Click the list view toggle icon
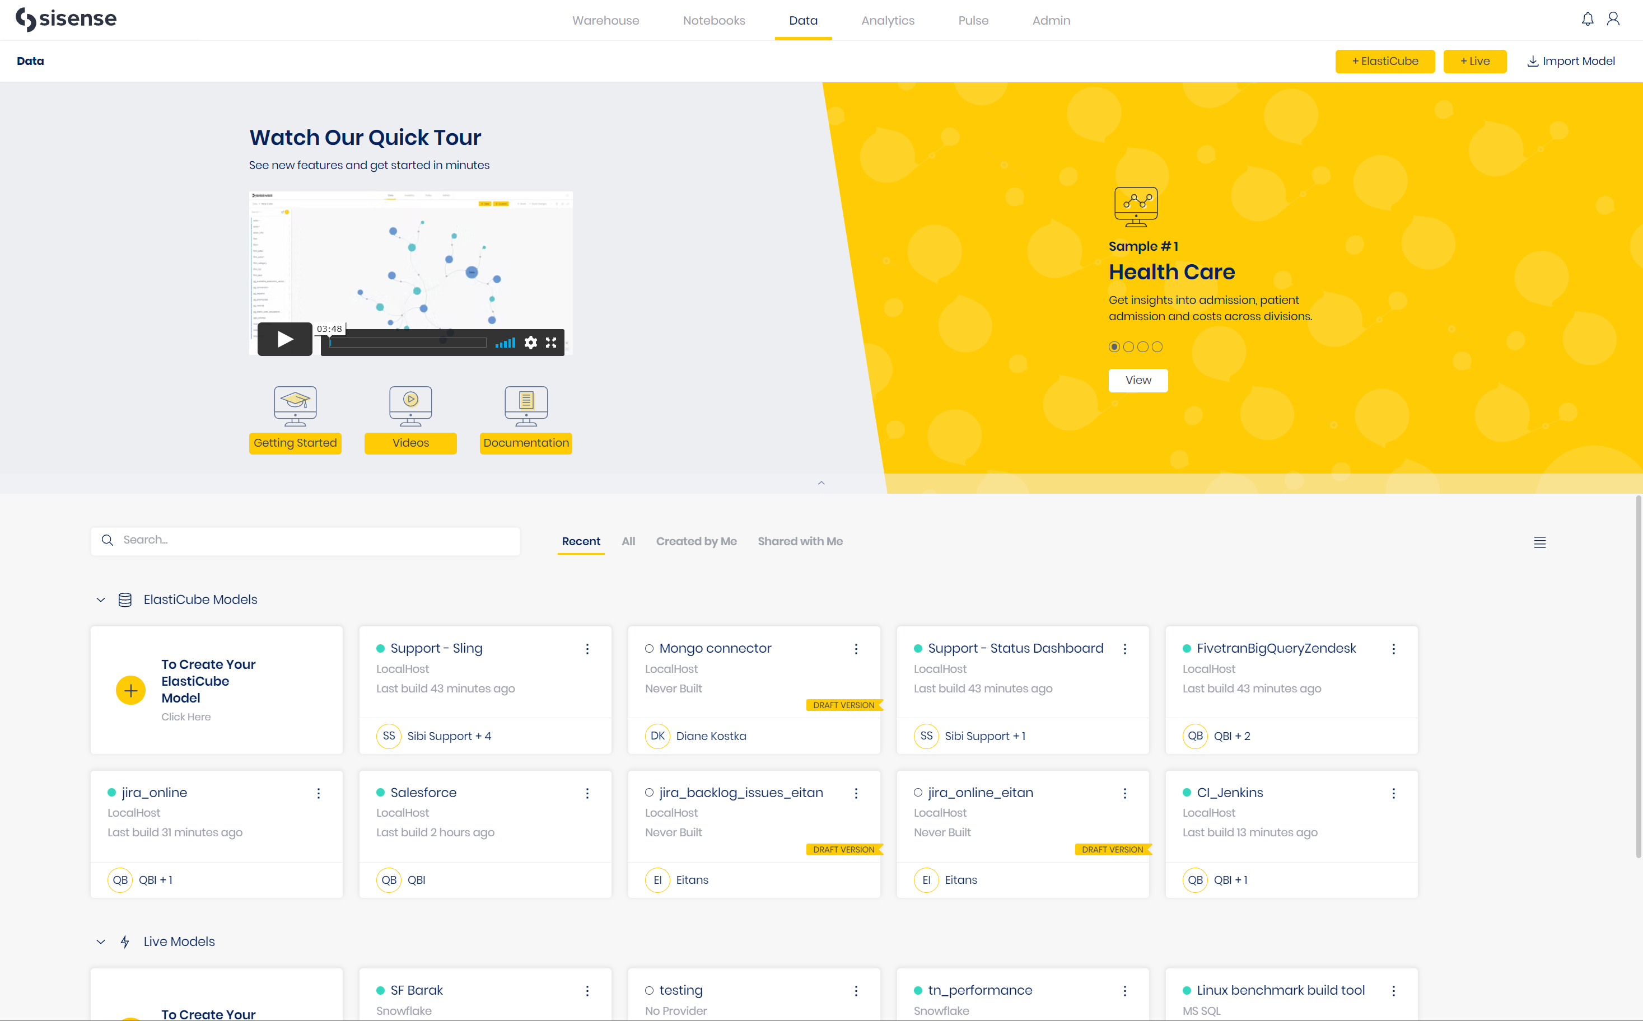The width and height of the screenshot is (1643, 1021). pos(1541,541)
